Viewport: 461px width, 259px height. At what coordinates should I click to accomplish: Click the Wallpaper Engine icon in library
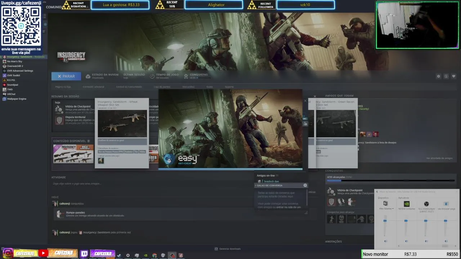pyautogui.click(x=4, y=99)
